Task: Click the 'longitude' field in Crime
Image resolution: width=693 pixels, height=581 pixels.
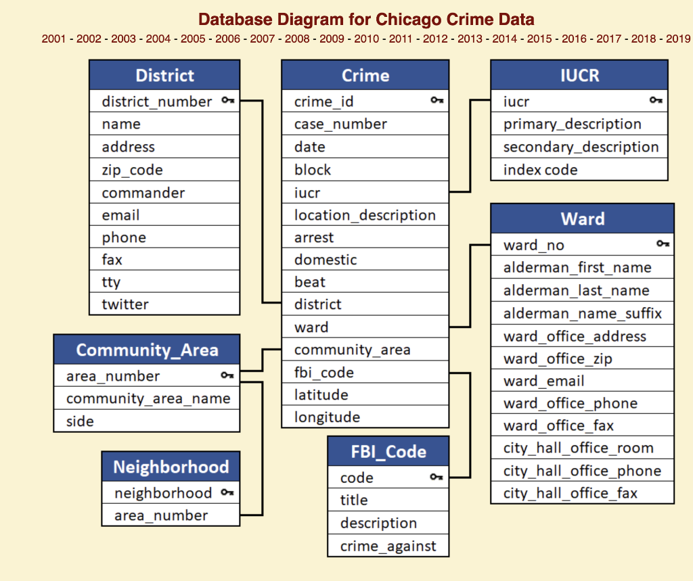Action: coord(365,417)
